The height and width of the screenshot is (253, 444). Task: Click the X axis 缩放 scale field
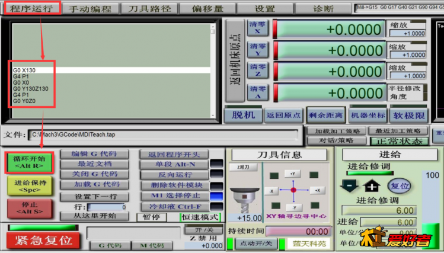click(x=407, y=33)
